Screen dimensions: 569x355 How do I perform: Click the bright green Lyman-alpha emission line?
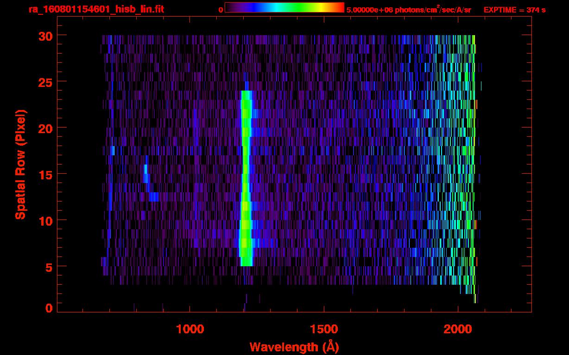pos(246,178)
